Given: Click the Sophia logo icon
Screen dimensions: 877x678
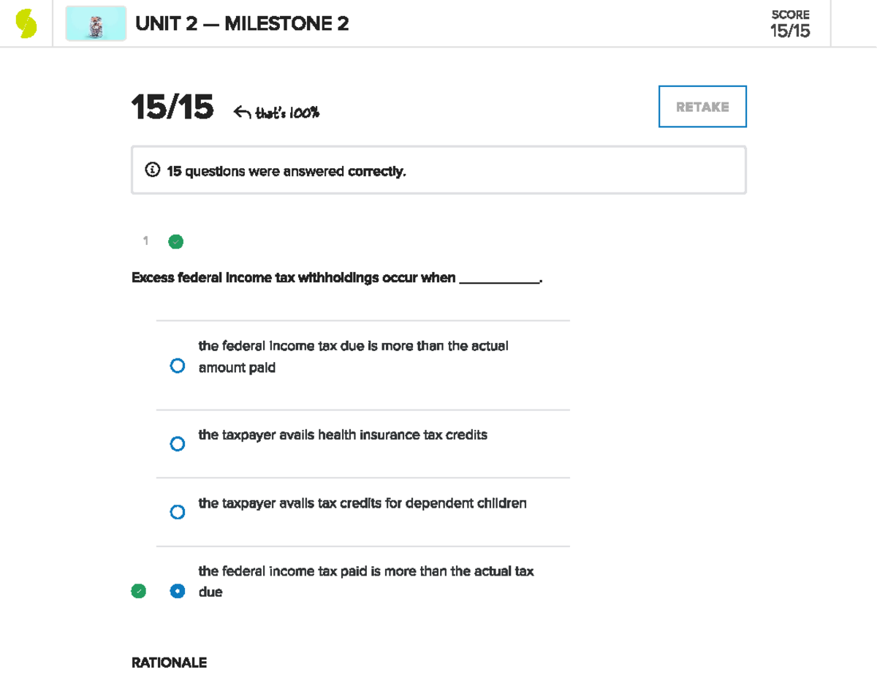Looking at the screenshot, I should (x=26, y=23).
